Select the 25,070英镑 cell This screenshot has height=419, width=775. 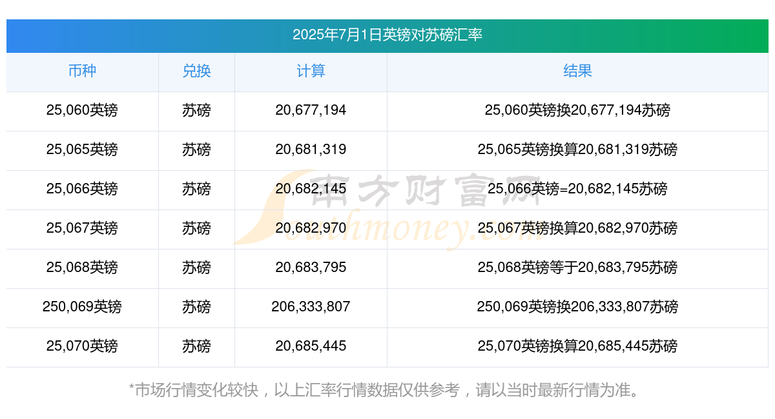(82, 346)
